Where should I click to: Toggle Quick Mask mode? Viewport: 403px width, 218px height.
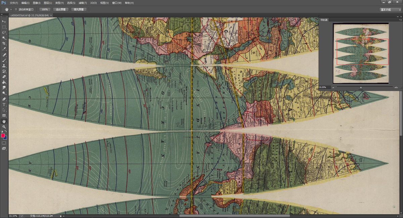(4, 143)
